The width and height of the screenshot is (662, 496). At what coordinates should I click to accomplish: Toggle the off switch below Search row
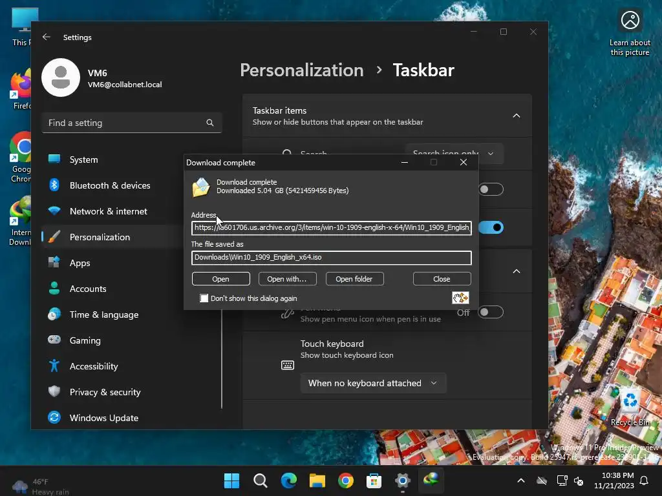491,189
